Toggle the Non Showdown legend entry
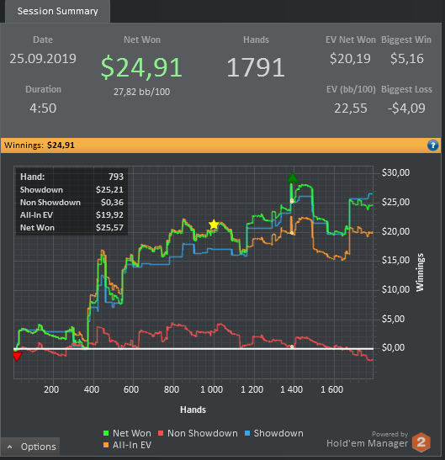445x460 pixels. tap(198, 433)
